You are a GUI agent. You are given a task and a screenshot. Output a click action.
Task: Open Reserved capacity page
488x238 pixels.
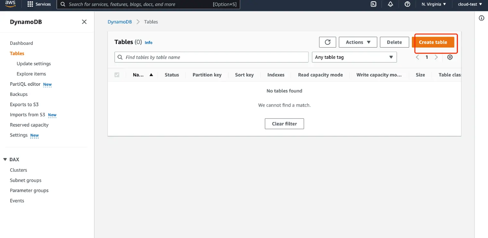(x=29, y=125)
